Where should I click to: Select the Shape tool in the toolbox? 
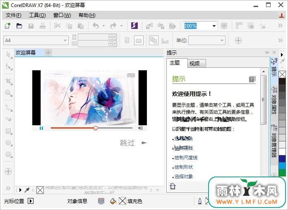(x=8, y=67)
